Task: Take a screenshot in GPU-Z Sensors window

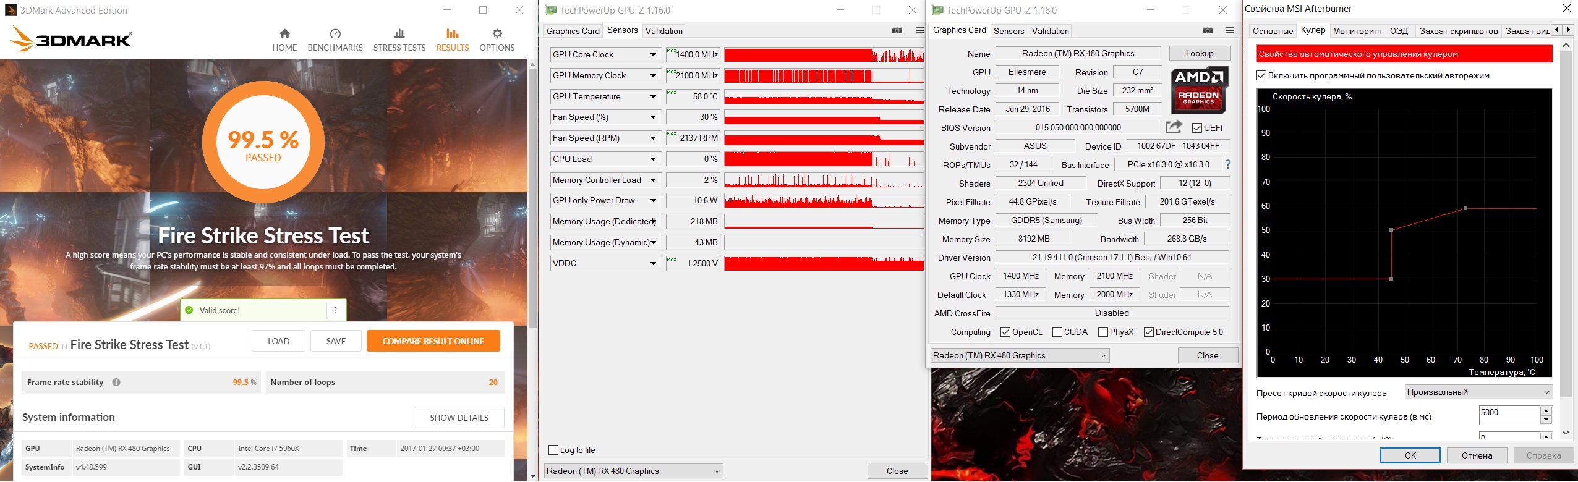Action: point(897,31)
